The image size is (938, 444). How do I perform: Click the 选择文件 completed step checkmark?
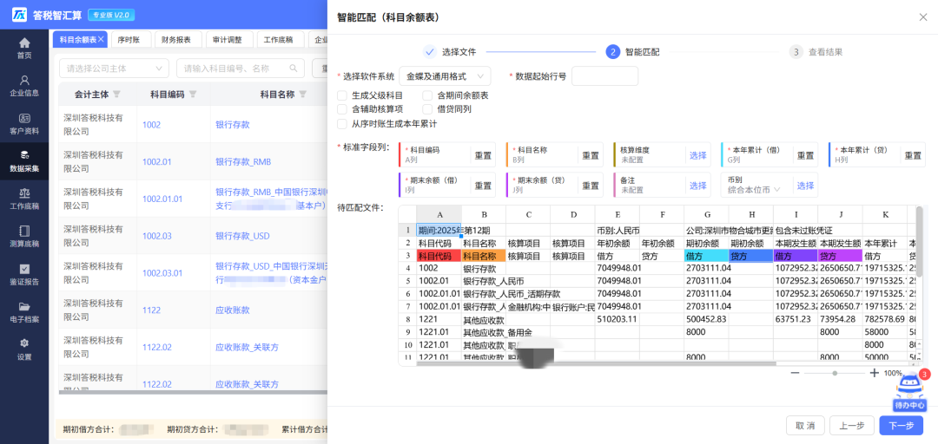click(430, 51)
